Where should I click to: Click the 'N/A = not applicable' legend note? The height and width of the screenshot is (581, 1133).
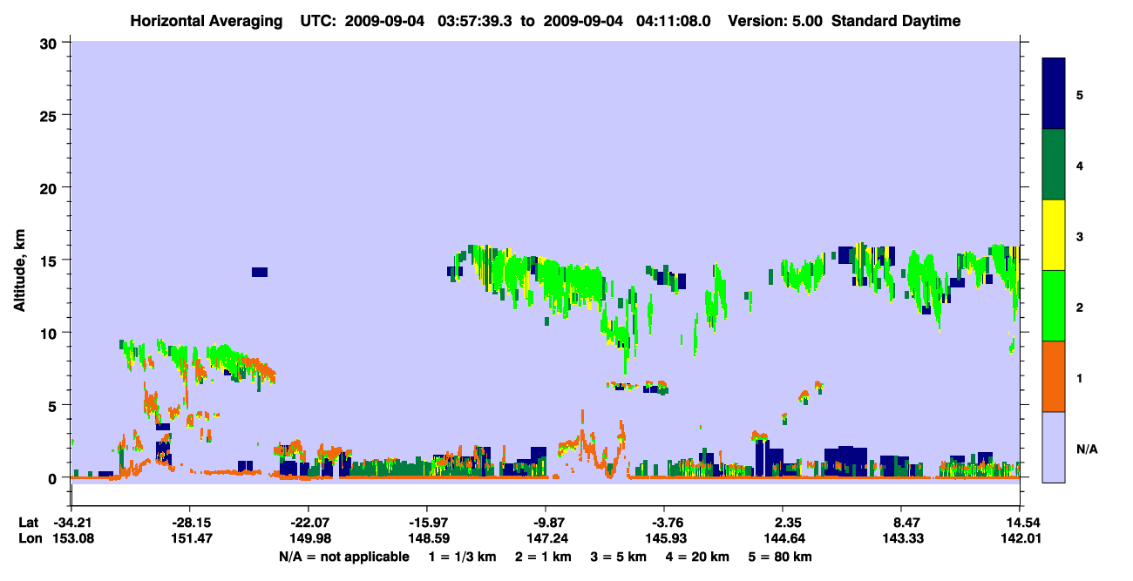(343, 557)
